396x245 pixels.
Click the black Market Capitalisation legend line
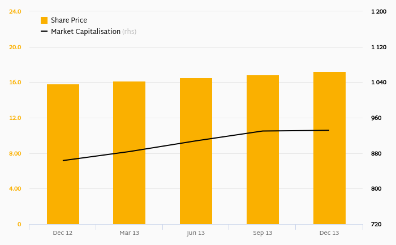pyautogui.click(x=44, y=32)
